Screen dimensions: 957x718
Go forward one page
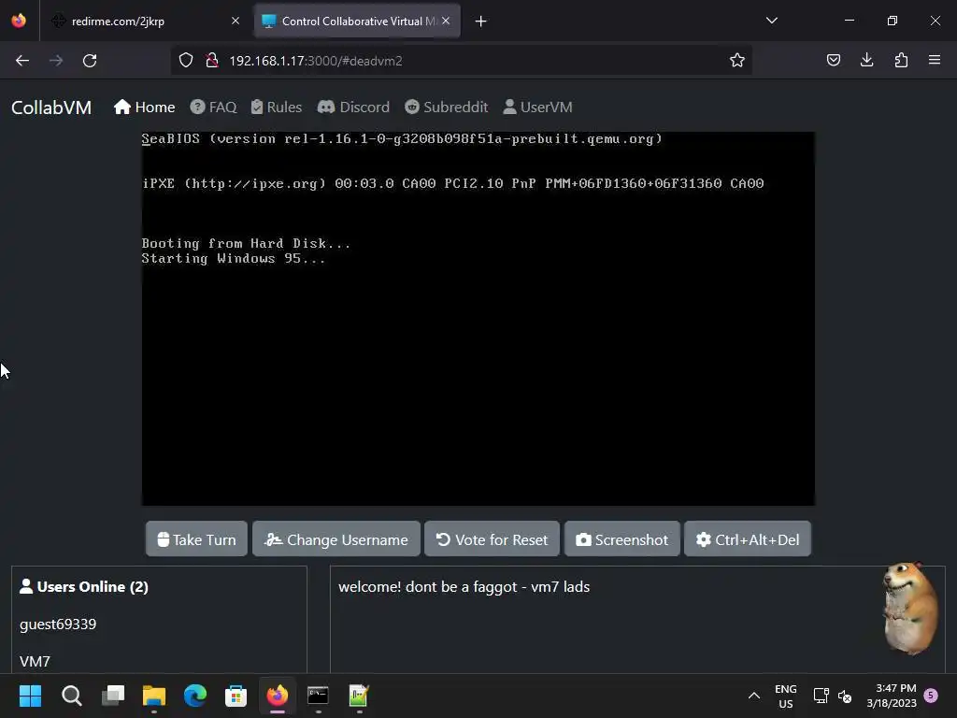56,61
